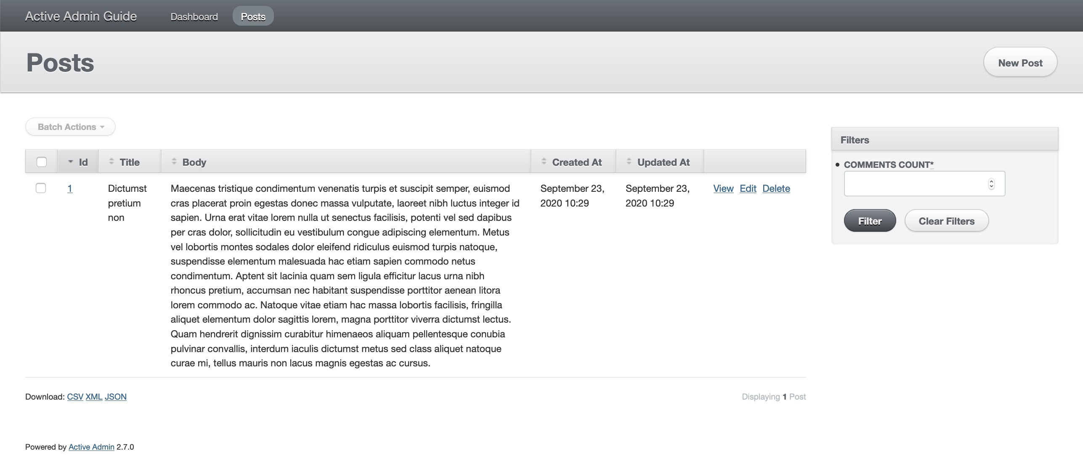
Task: Open the Batch Actions dropdown
Action: coord(70,127)
